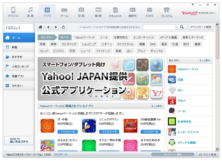222x161 pixels.
Task: Click the 仕事効率化 green icon
Action: pos(172,121)
